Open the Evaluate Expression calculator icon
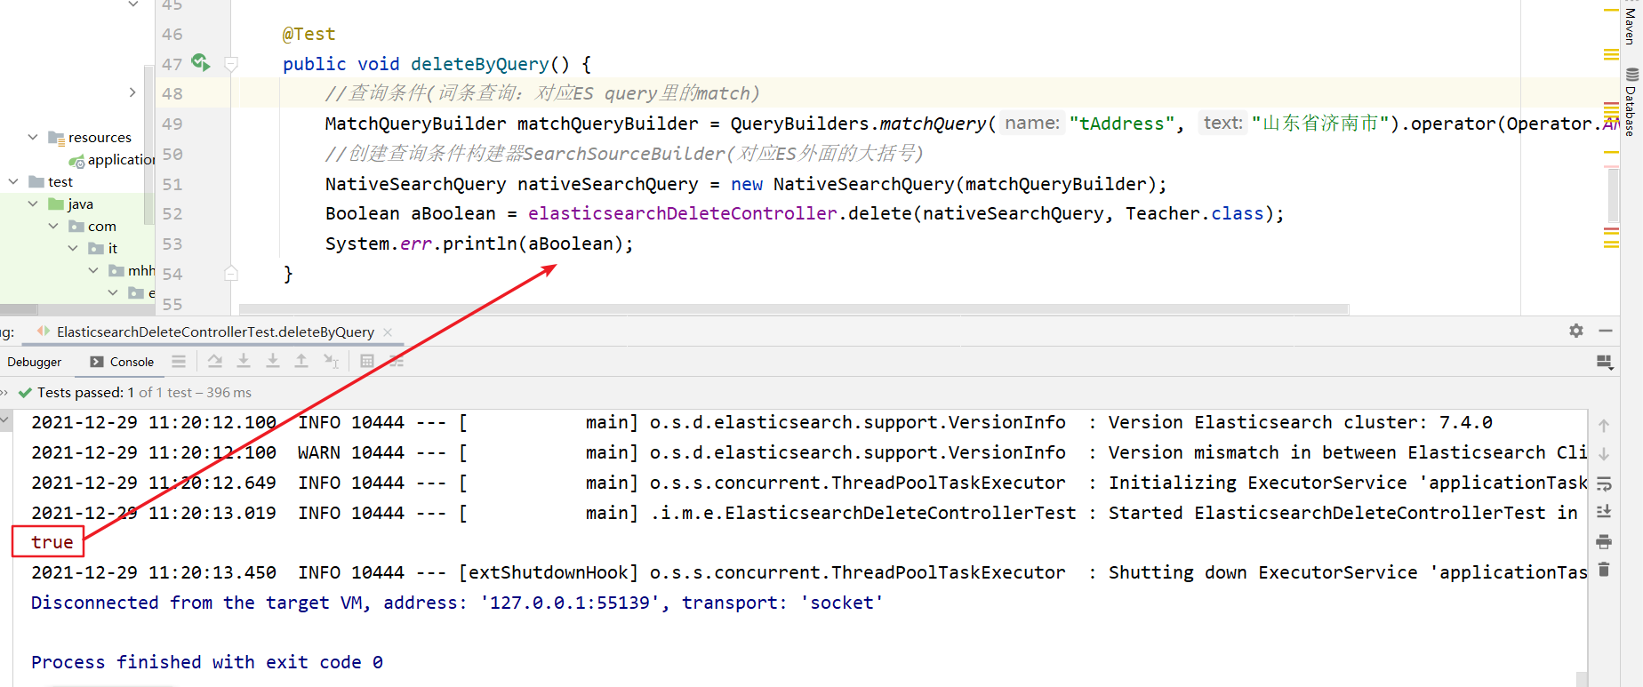Image resolution: width=1643 pixels, height=687 pixels. click(x=367, y=361)
